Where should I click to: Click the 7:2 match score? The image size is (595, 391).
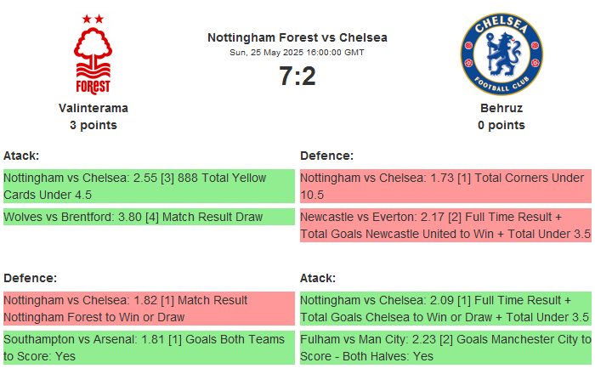(297, 76)
